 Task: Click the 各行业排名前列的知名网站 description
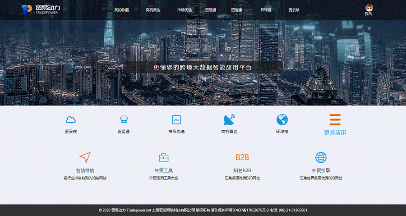[85, 178]
